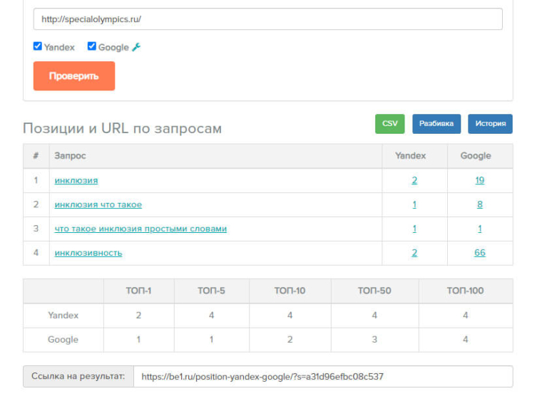The height and width of the screenshot is (396, 542).
Task: Toggle the Yandex checkbox
Action: pos(38,46)
